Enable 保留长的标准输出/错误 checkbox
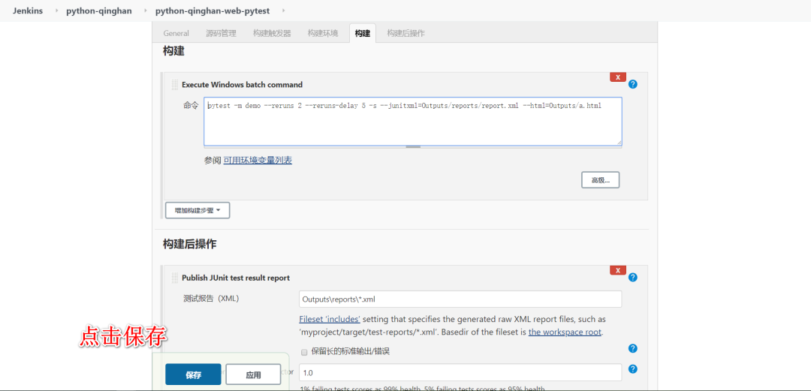This screenshot has height=391, width=811. pyautogui.click(x=304, y=352)
